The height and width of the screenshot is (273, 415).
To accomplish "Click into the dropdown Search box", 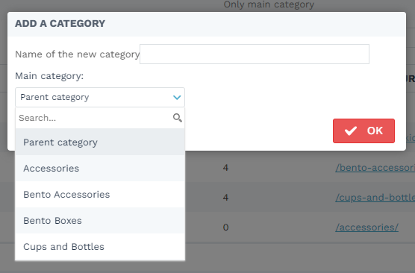I will pos(94,118).
